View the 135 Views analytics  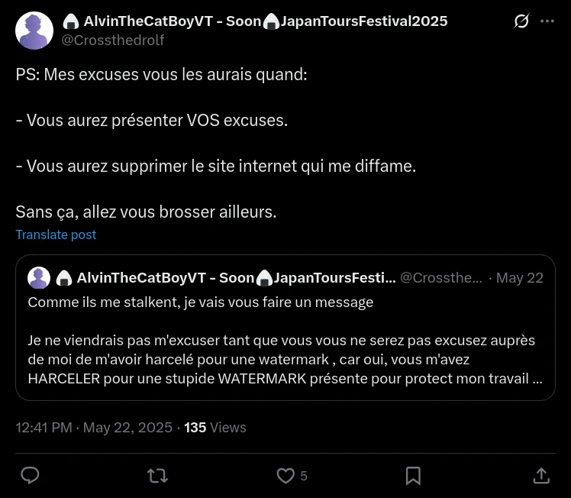(x=215, y=428)
